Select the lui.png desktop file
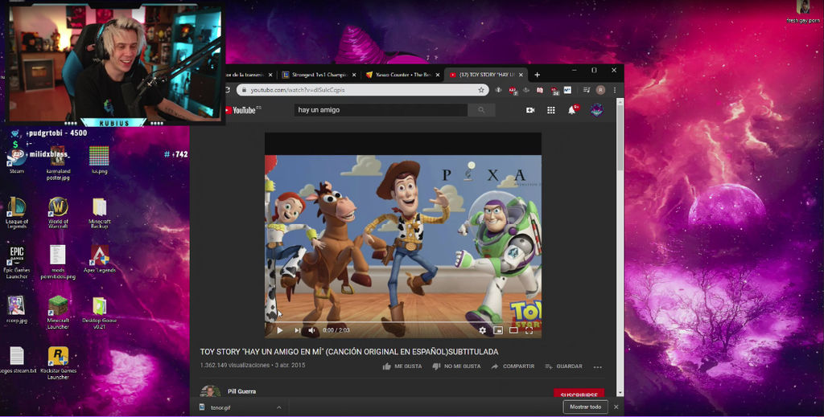824x417 pixels. click(99, 160)
